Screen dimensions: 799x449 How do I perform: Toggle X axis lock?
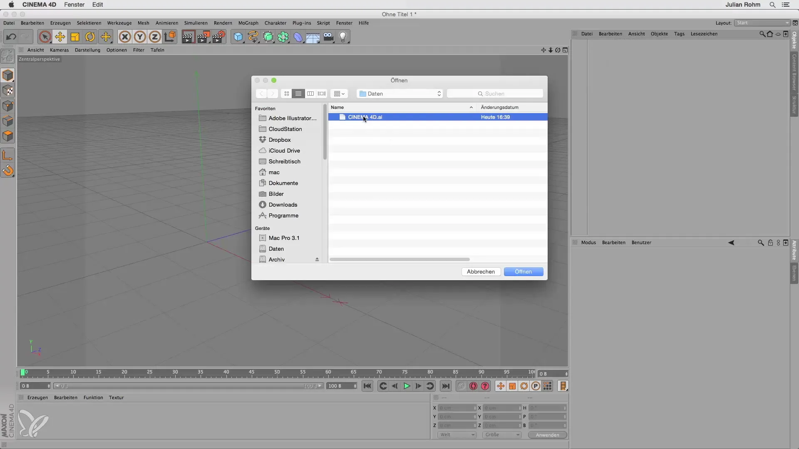tap(125, 37)
